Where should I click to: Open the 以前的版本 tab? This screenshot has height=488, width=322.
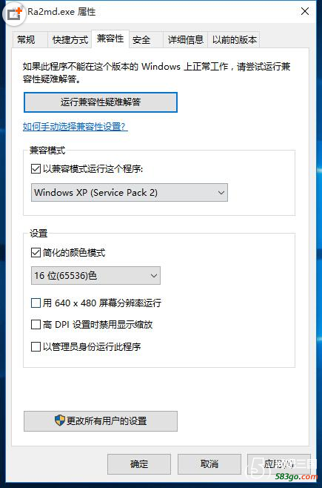click(234, 40)
